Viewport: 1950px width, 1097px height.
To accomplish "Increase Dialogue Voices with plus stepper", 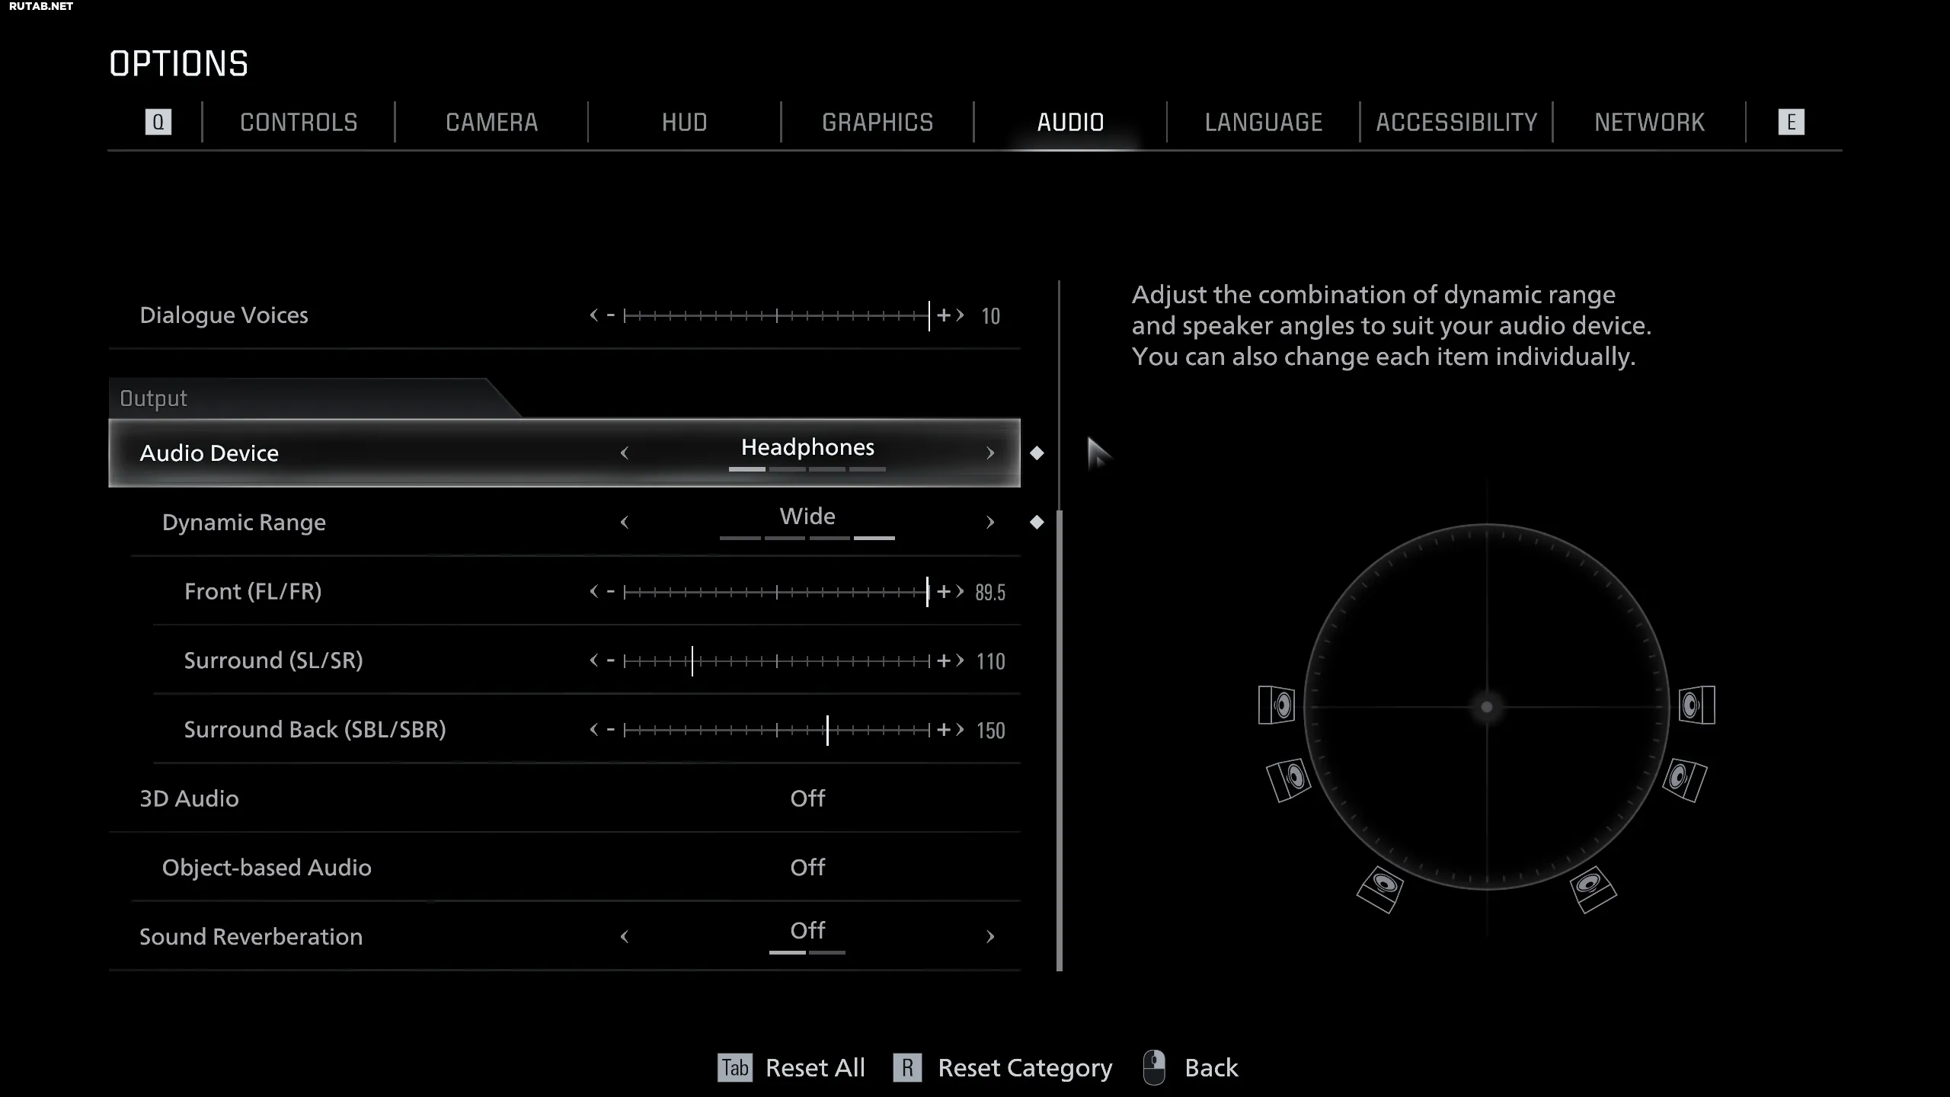I will [x=944, y=315].
